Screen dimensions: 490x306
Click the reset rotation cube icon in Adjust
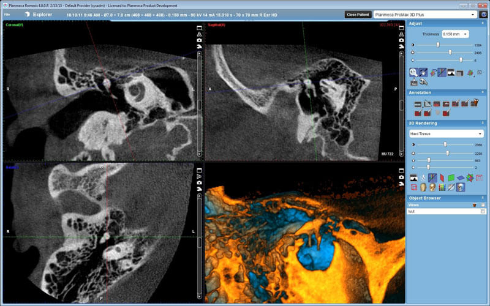click(x=433, y=73)
